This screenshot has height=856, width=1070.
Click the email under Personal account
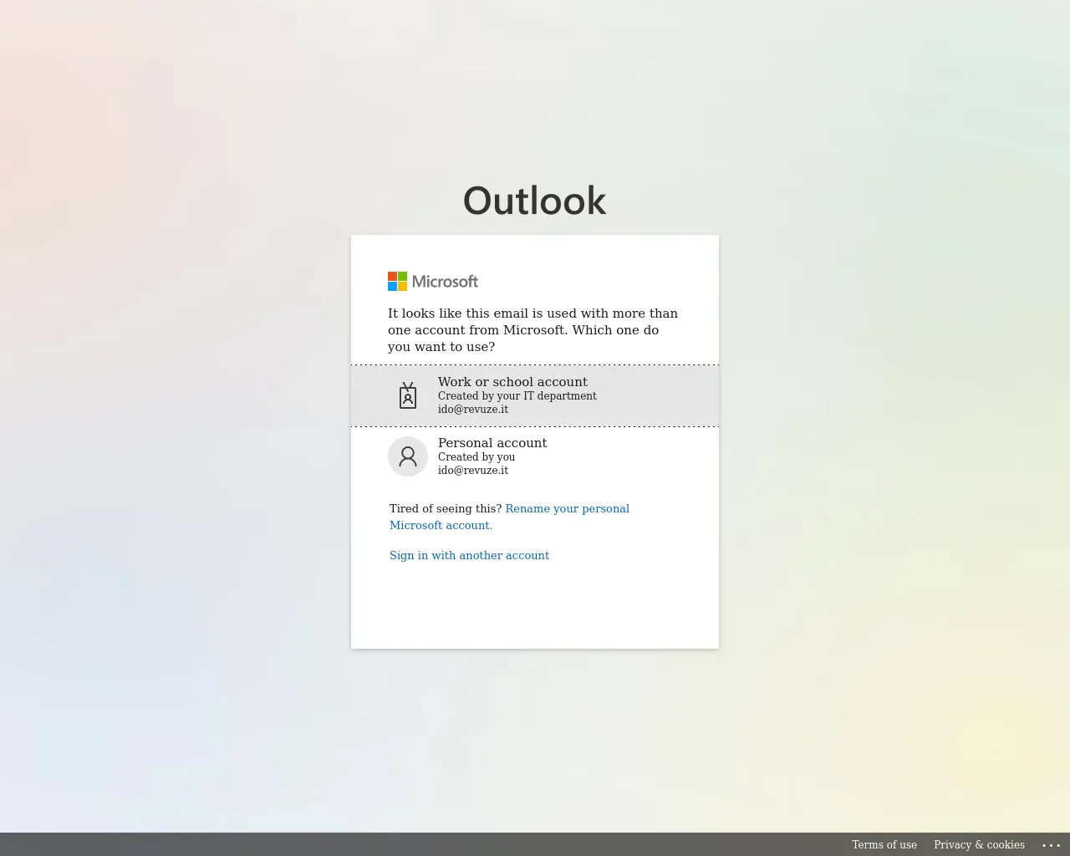tap(473, 471)
